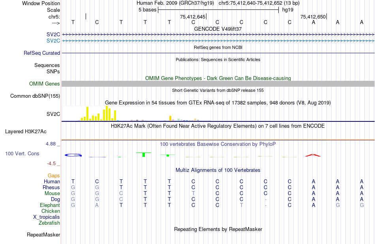Click the Window Position track label
Screen dimensions: 375x244
41,3
